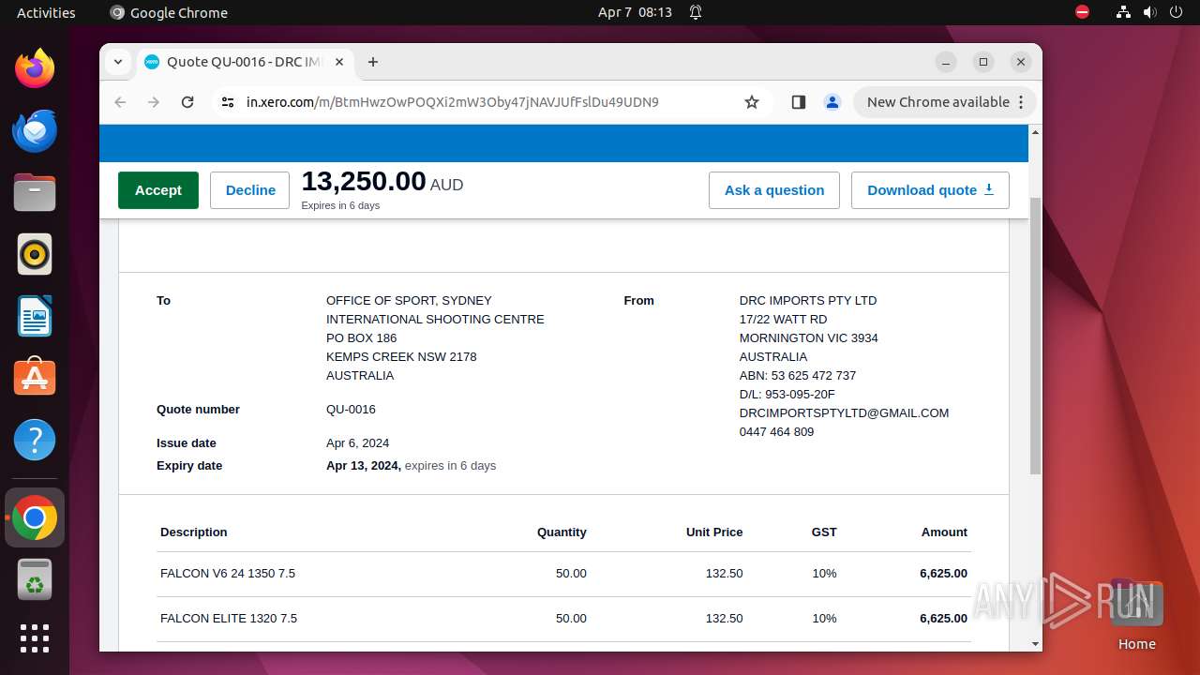This screenshot has width=1200, height=675.
Task: Click the ABN: 53 625 472 737 text
Action: [798, 376]
